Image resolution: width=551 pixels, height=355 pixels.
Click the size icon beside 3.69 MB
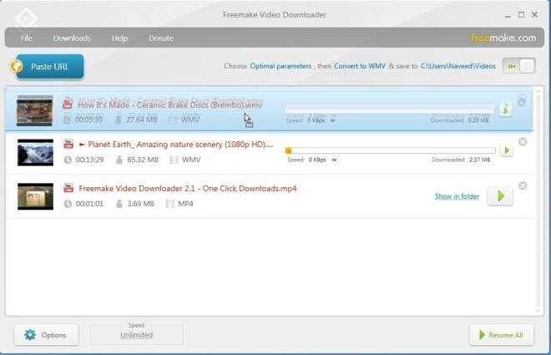click(119, 204)
